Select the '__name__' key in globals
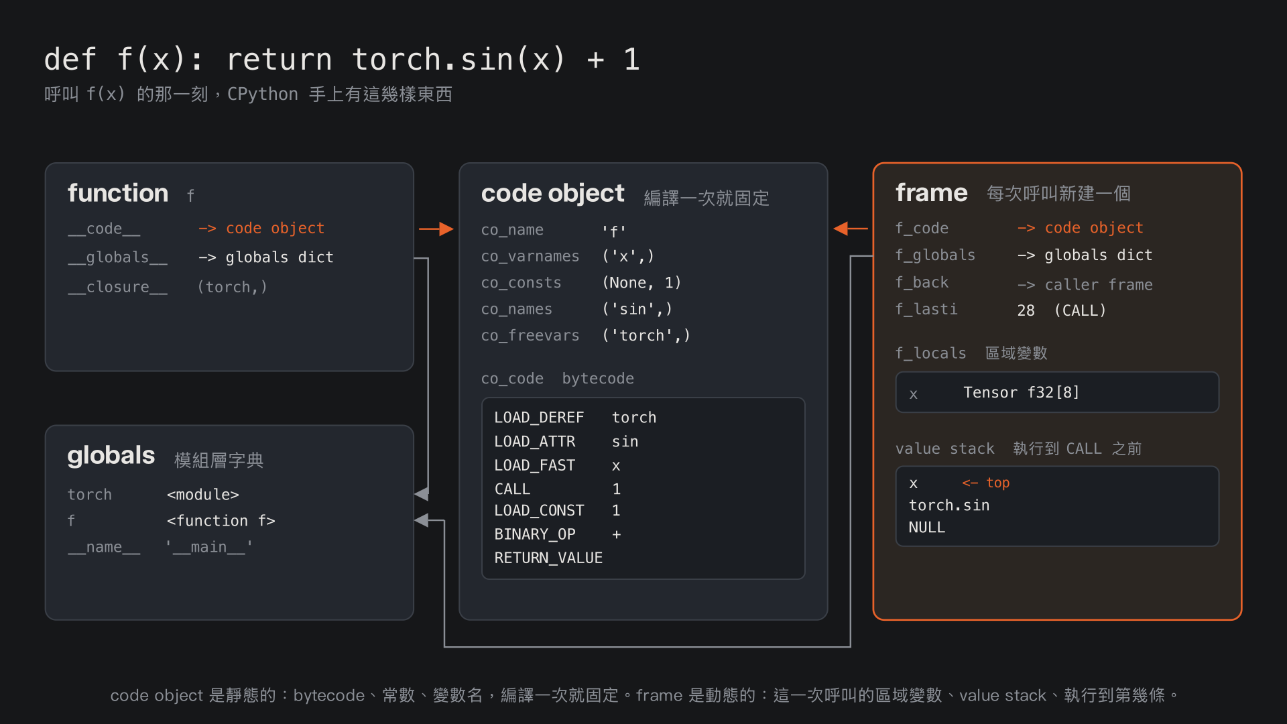 [104, 547]
